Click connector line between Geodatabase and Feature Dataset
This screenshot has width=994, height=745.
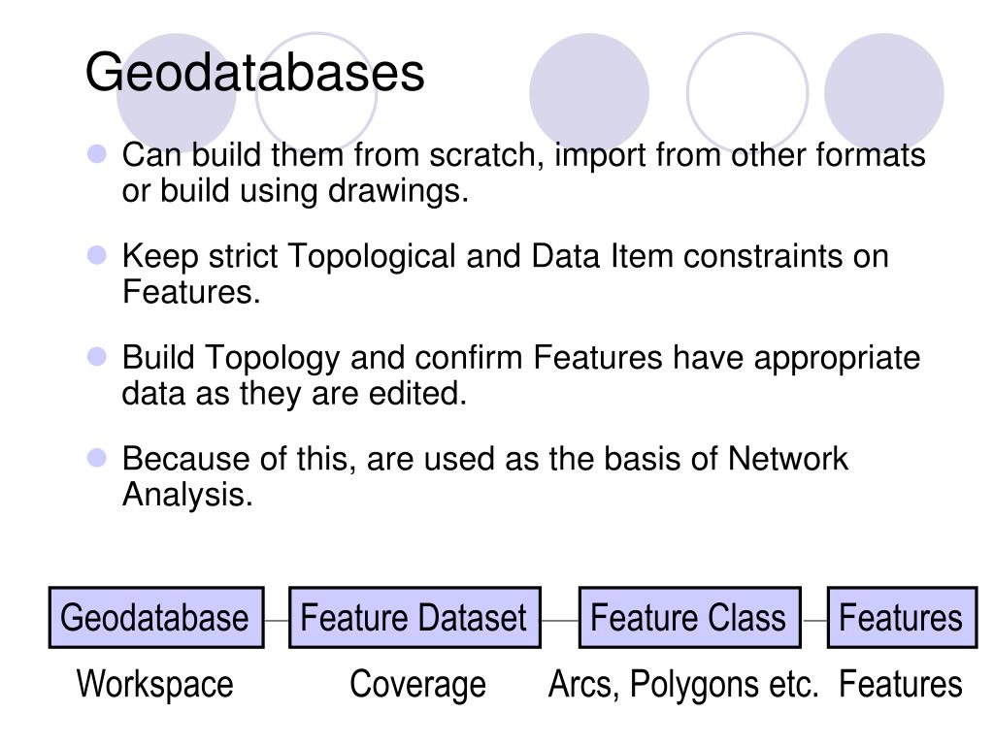277,621
